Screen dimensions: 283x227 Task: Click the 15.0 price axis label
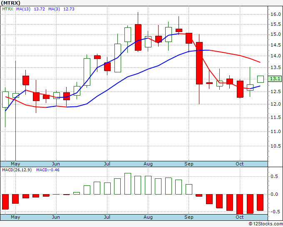(276, 34)
